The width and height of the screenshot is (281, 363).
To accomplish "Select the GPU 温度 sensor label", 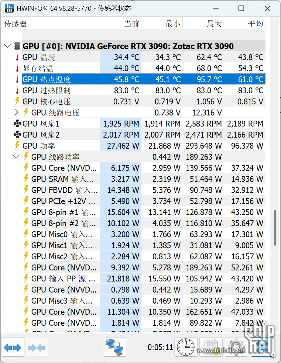I will click(x=39, y=57).
